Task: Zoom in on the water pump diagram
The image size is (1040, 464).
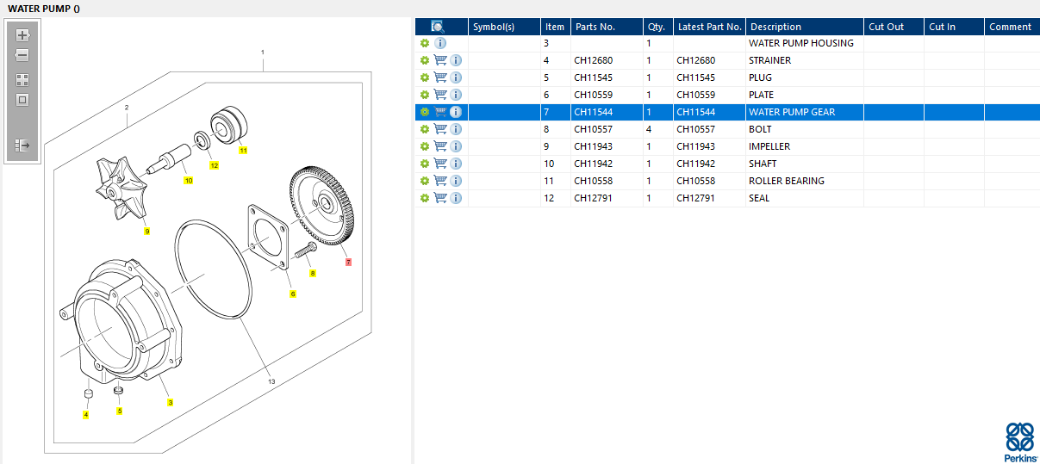Action: click(x=22, y=35)
